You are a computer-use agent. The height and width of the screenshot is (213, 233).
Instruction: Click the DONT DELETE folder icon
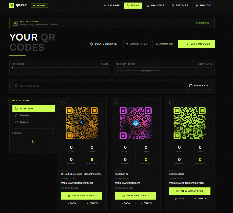(62, 188)
